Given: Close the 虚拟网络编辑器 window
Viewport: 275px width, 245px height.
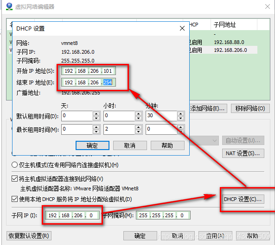Looking at the screenshot, I should 268,6.
